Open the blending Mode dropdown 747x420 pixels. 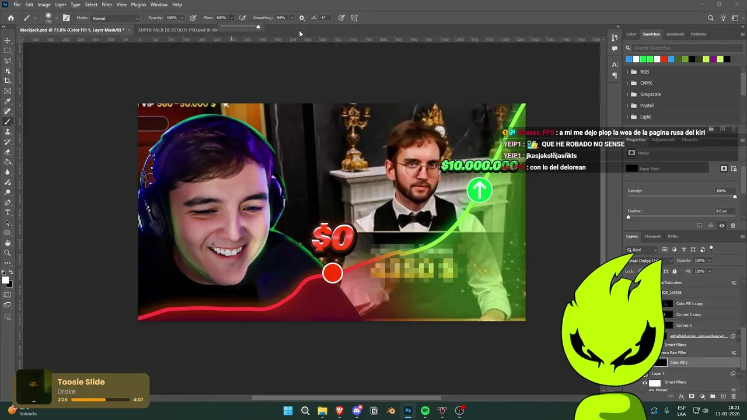click(x=116, y=18)
